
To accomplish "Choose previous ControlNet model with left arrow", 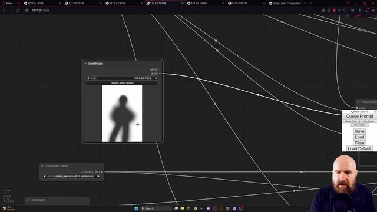I will pyautogui.click(x=45, y=177).
